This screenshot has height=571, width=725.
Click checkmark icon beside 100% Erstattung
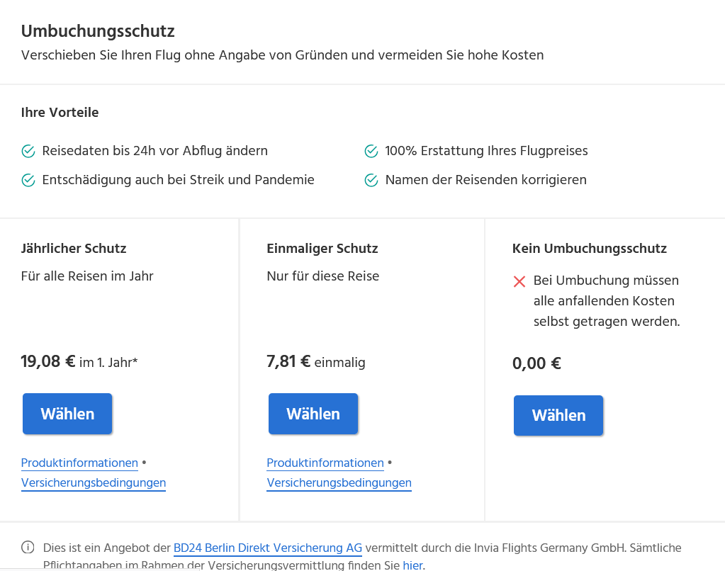click(x=371, y=151)
